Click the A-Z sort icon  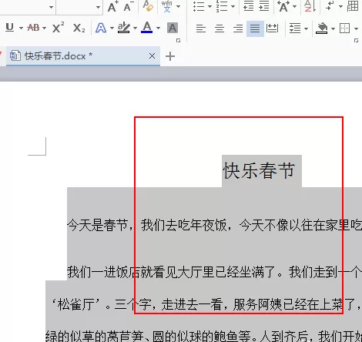[310, 6]
